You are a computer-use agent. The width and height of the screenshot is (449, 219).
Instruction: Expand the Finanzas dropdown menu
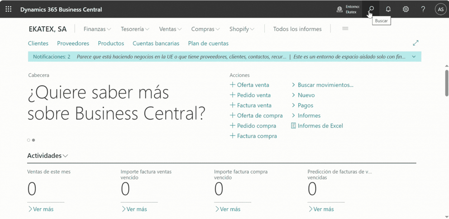coord(97,29)
